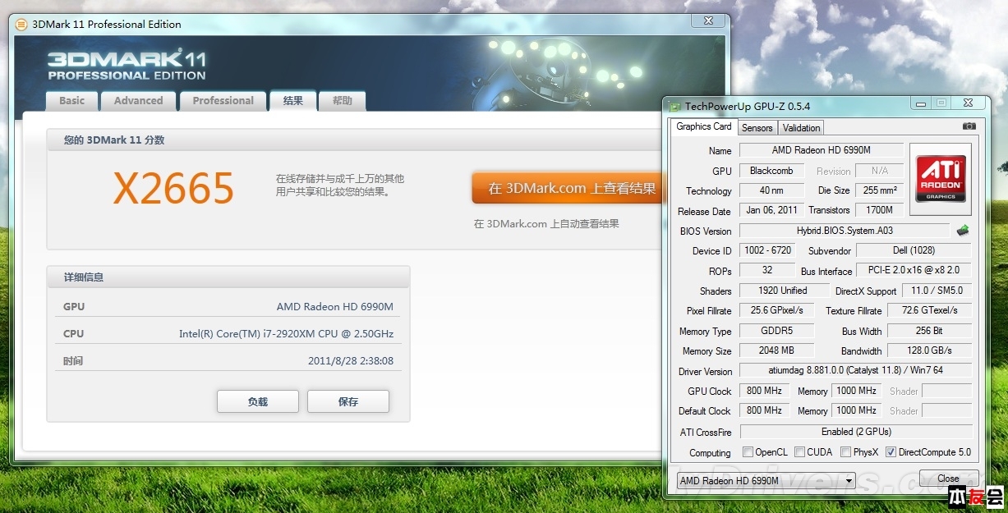1008x513 pixels.
Task: Click the i7-2920XM CPU detail row
Action: pos(228,334)
